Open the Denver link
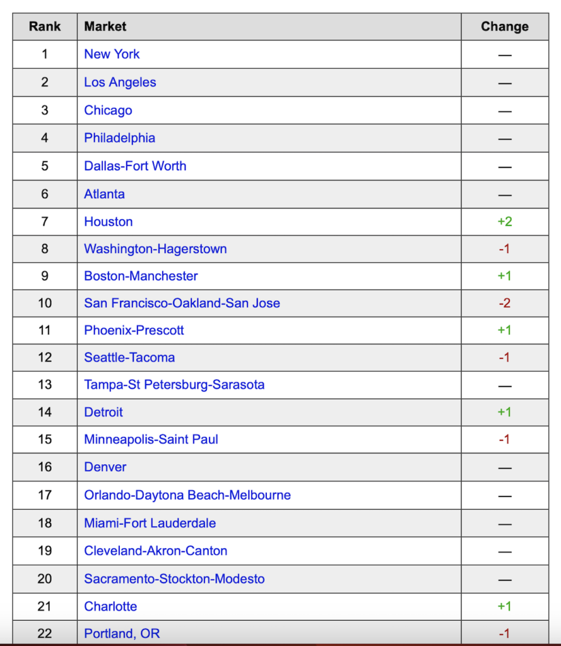Viewport: 561px width, 646px height. pyautogui.click(x=105, y=467)
